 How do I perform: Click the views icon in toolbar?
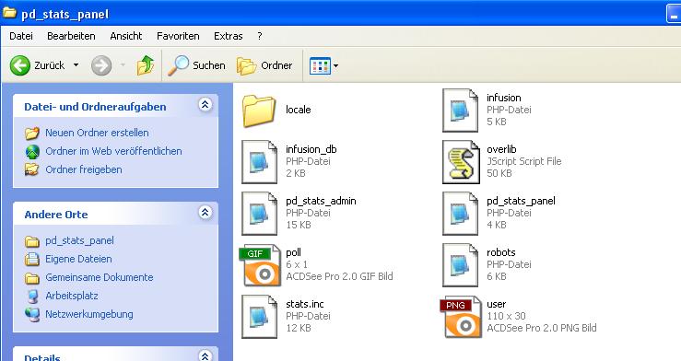320,66
